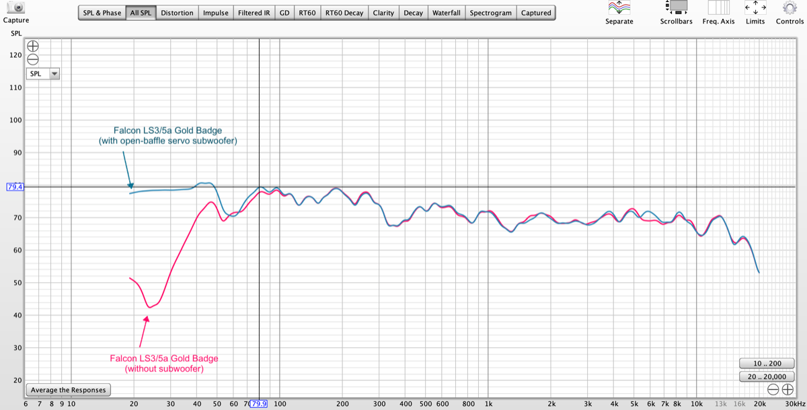This screenshot has height=410, width=807.
Task: Switch the Freq. Axis scale
Action: point(718,8)
